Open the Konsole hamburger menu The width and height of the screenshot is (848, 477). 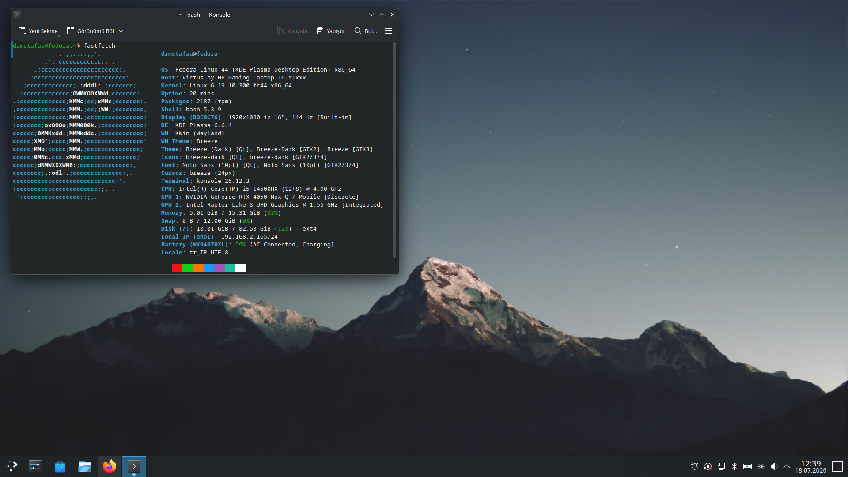(389, 31)
